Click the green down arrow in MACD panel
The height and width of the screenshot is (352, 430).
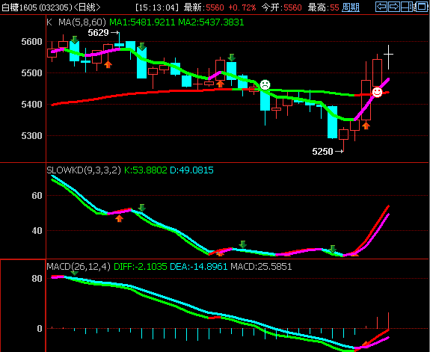[74, 273]
